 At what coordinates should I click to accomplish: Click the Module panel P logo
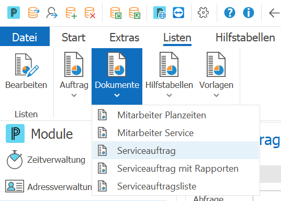pyautogui.click(x=15, y=133)
